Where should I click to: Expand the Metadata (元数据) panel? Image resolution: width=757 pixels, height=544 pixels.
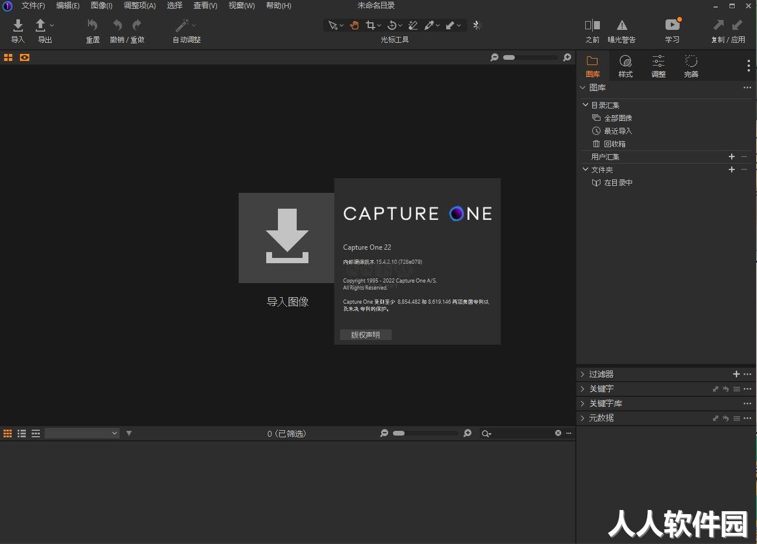point(582,418)
